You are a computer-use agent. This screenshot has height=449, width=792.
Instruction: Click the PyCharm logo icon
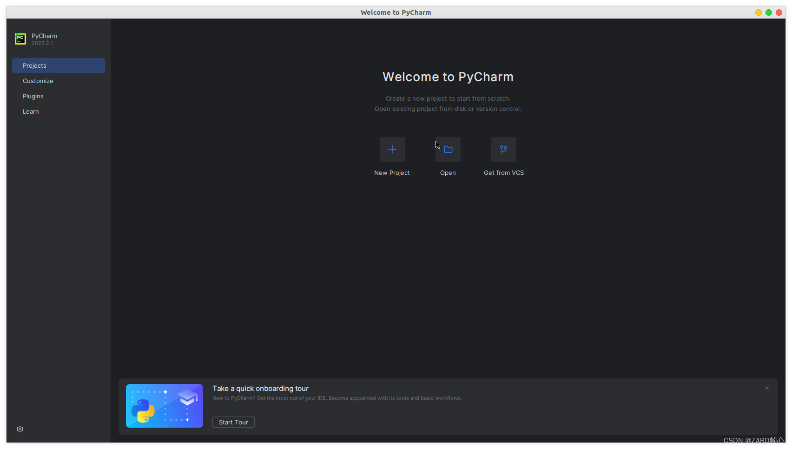20,39
